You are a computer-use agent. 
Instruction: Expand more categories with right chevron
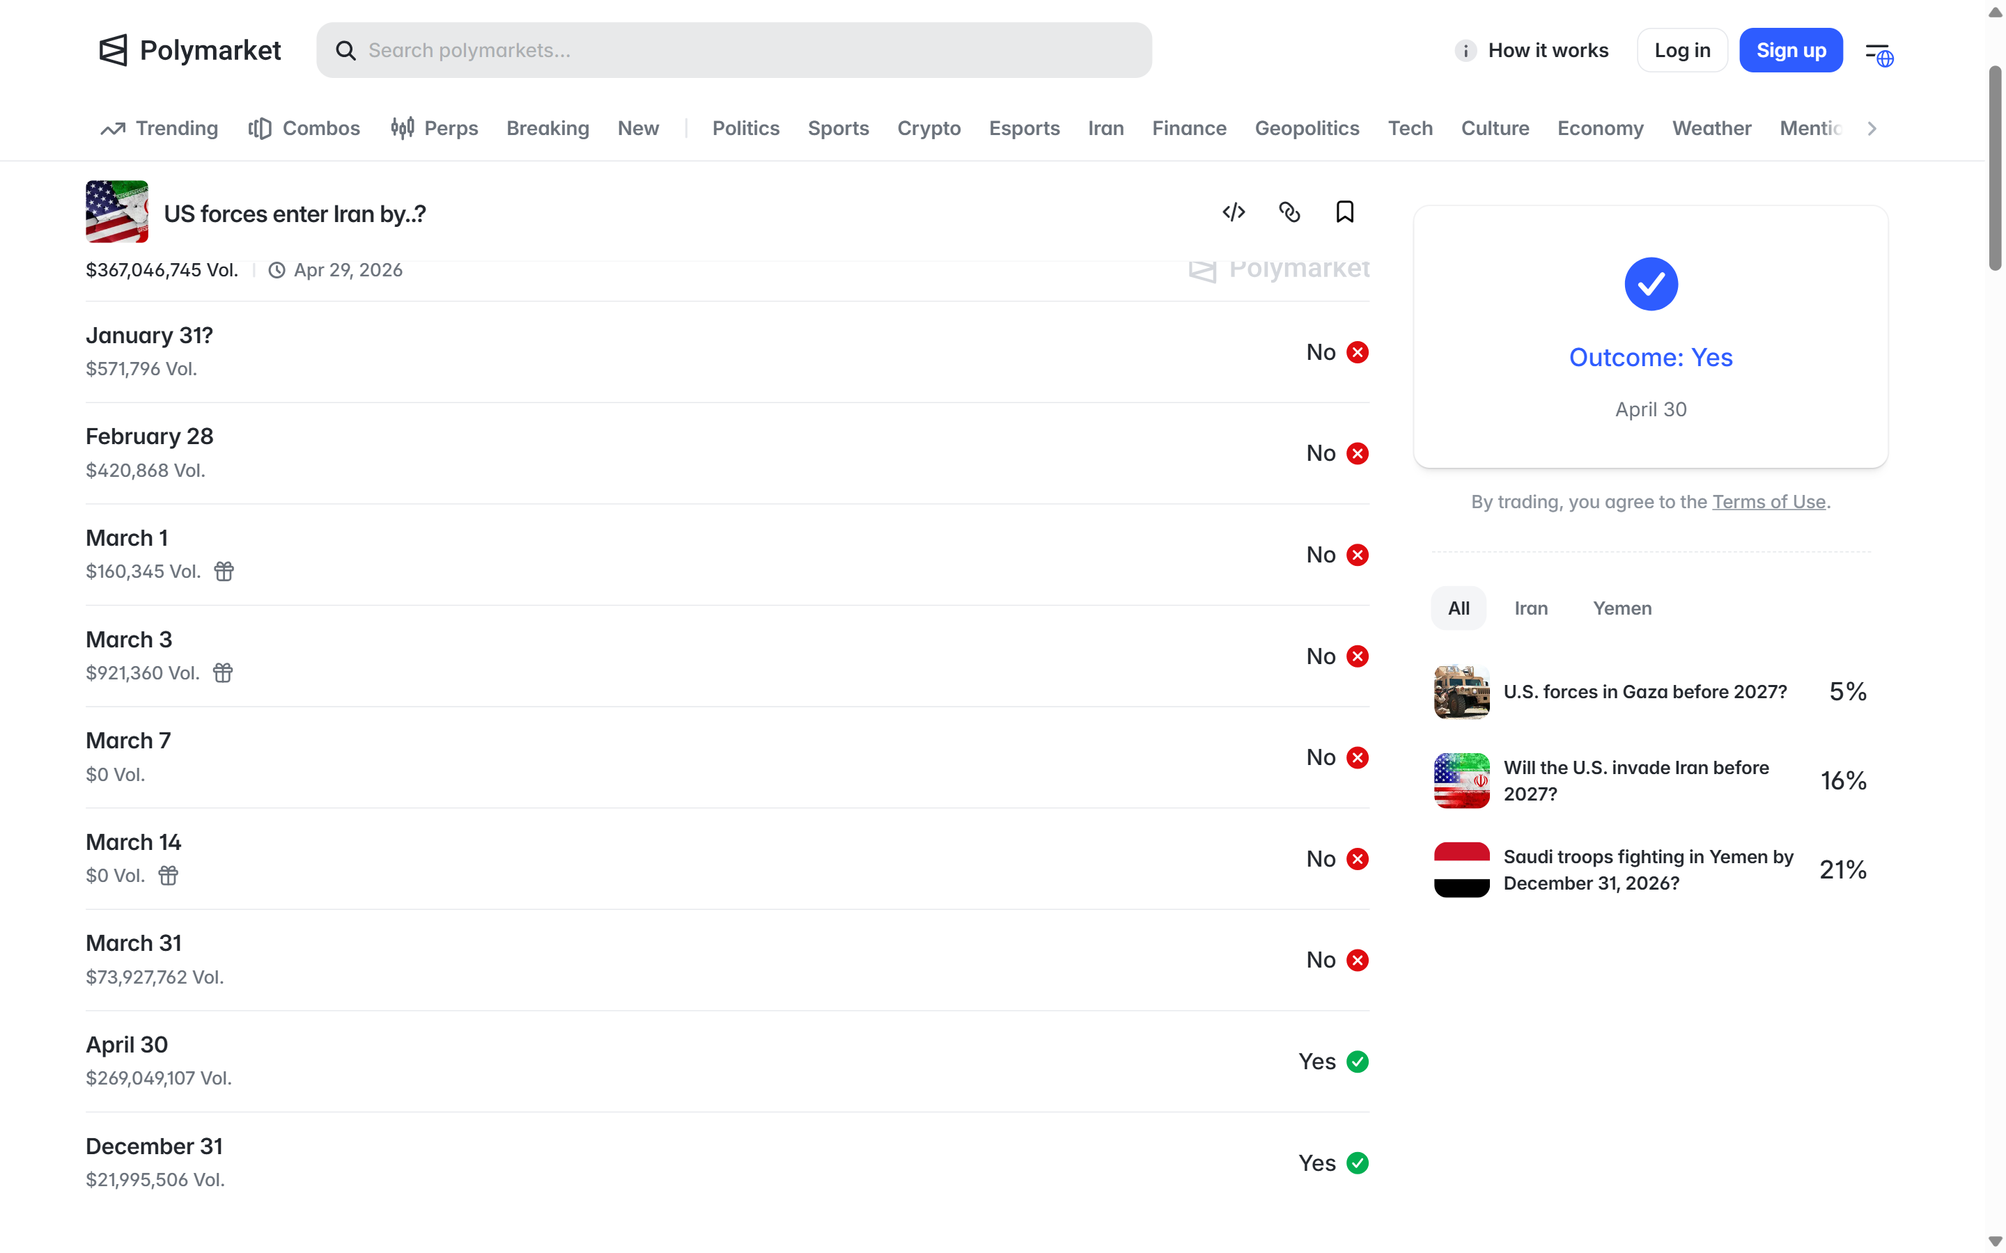click(x=1871, y=129)
